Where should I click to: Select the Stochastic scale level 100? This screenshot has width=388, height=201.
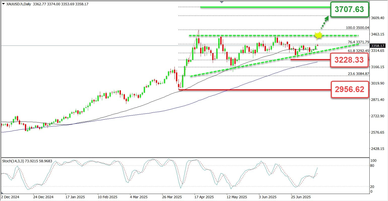pyautogui.click(x=373, y=160)
